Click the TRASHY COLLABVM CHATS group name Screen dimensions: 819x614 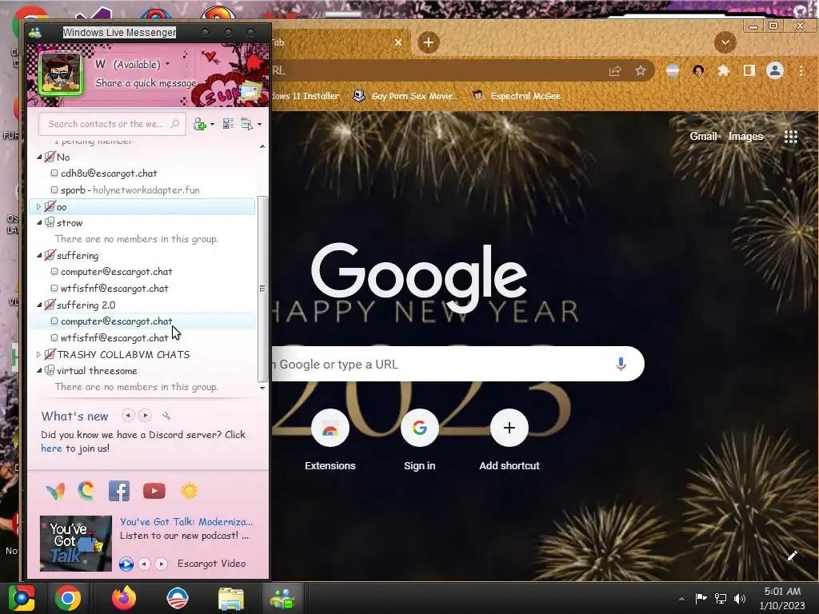pyautogui.click(x=123, y=354)
